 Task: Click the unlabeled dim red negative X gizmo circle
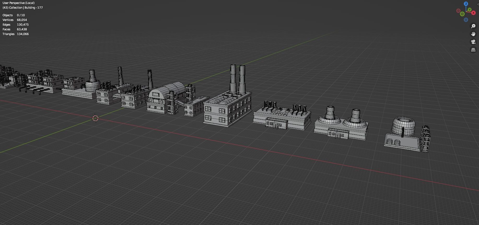click(x=458, y=11)
